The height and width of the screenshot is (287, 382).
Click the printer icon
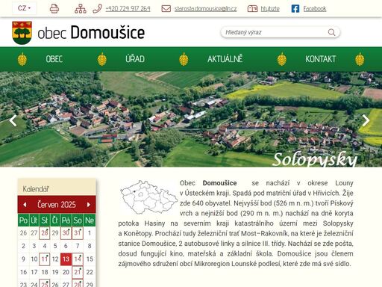tap(54, 9)
